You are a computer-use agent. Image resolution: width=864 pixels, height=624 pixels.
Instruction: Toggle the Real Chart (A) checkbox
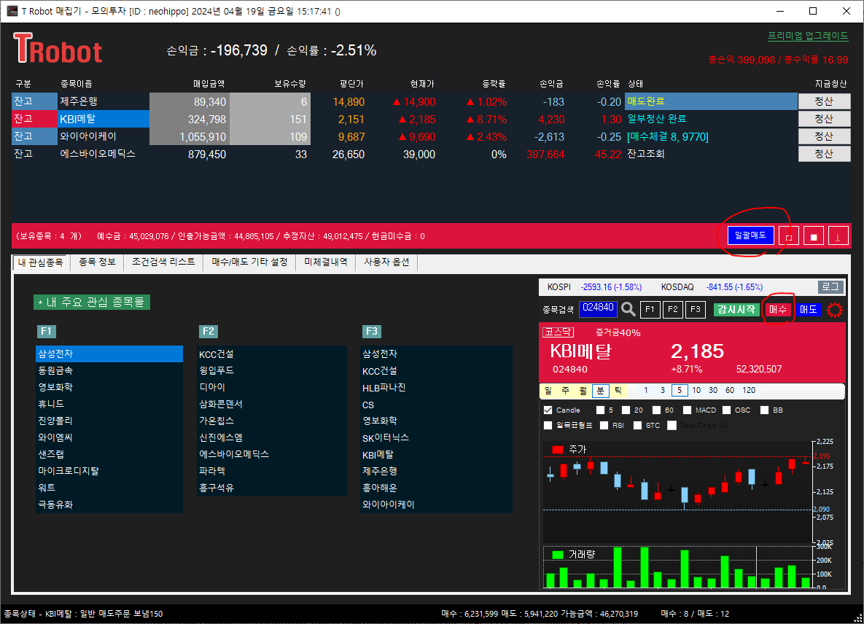point(672,425)
